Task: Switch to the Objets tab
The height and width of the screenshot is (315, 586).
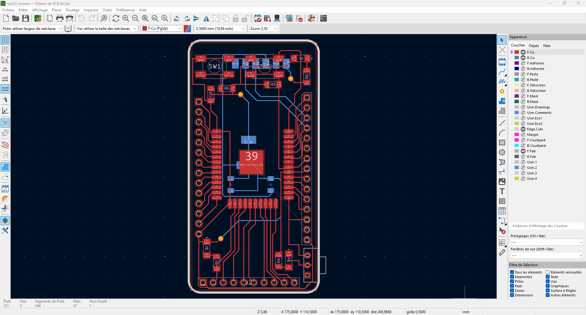Action: tap(534, 46)
